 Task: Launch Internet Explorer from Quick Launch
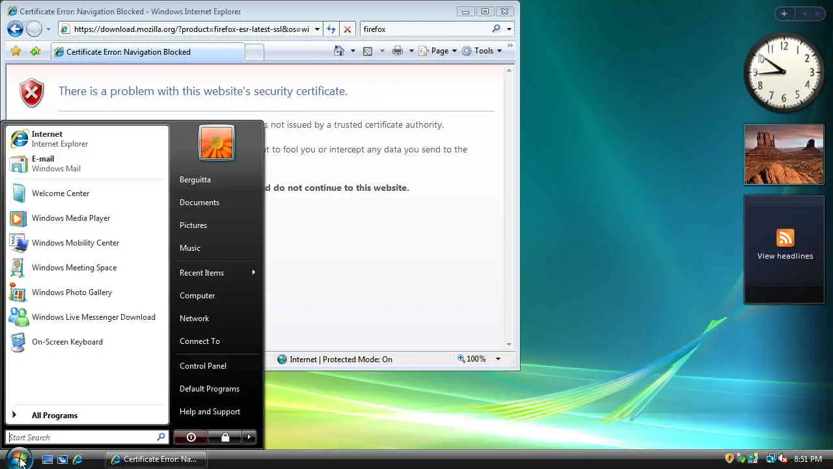coord(77,459)
